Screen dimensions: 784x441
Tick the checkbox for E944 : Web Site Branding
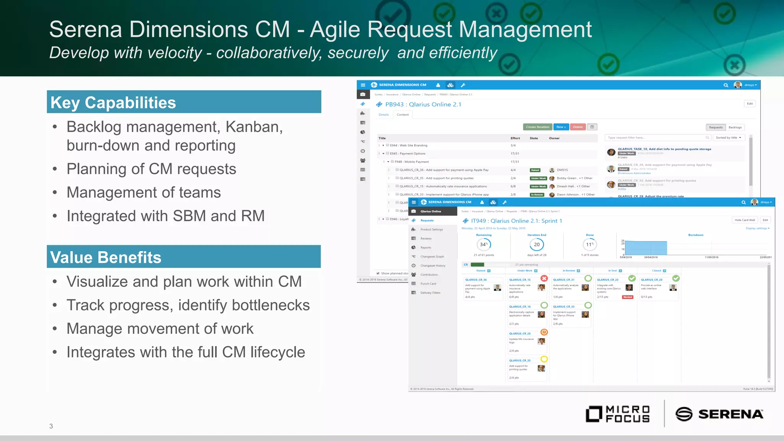(387, 145)
